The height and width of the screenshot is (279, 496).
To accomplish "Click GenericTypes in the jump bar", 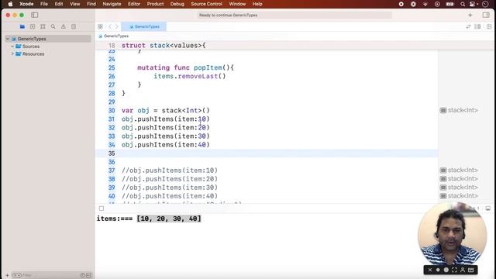I will (115, 36).
